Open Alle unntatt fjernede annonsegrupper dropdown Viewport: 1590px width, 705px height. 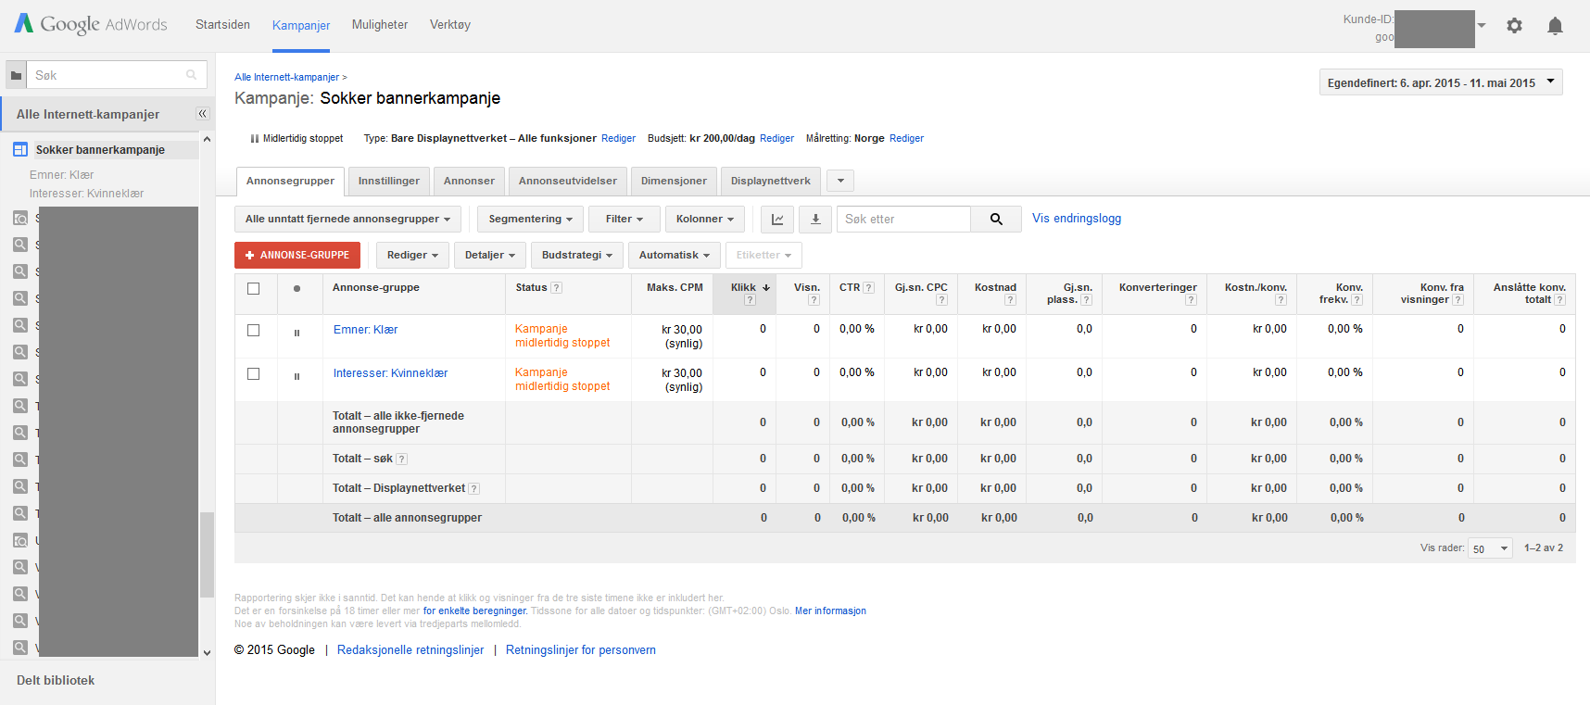(x=347, y=219)
